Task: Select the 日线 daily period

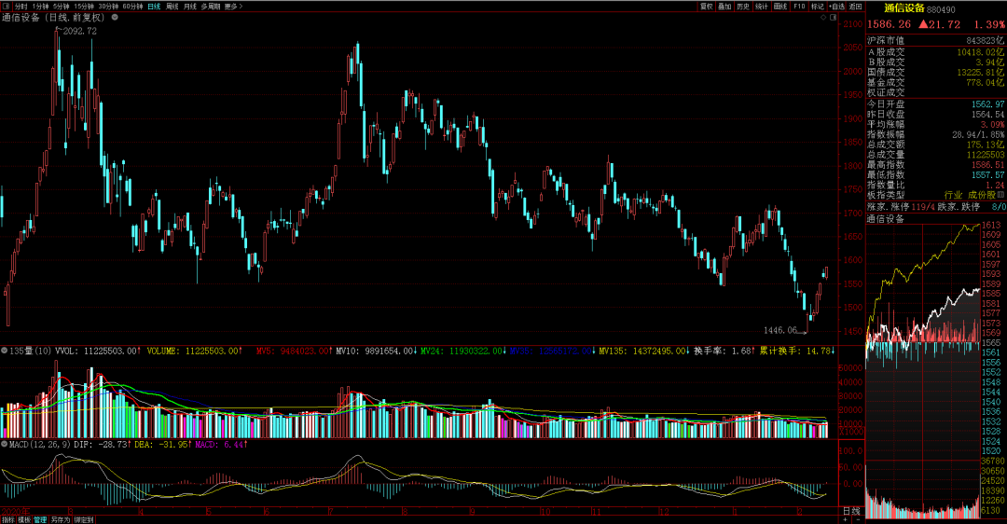Action: (154, 7)
